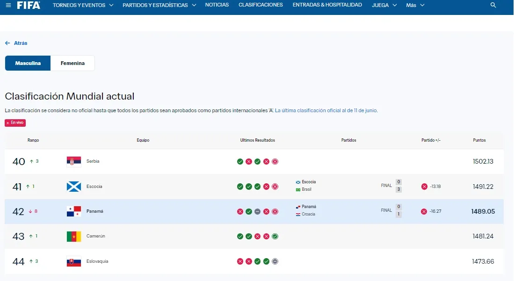This screenshot has height=281, width=514.
Task: Click FINAL label in Panamá match
Action: pos(386,210)
